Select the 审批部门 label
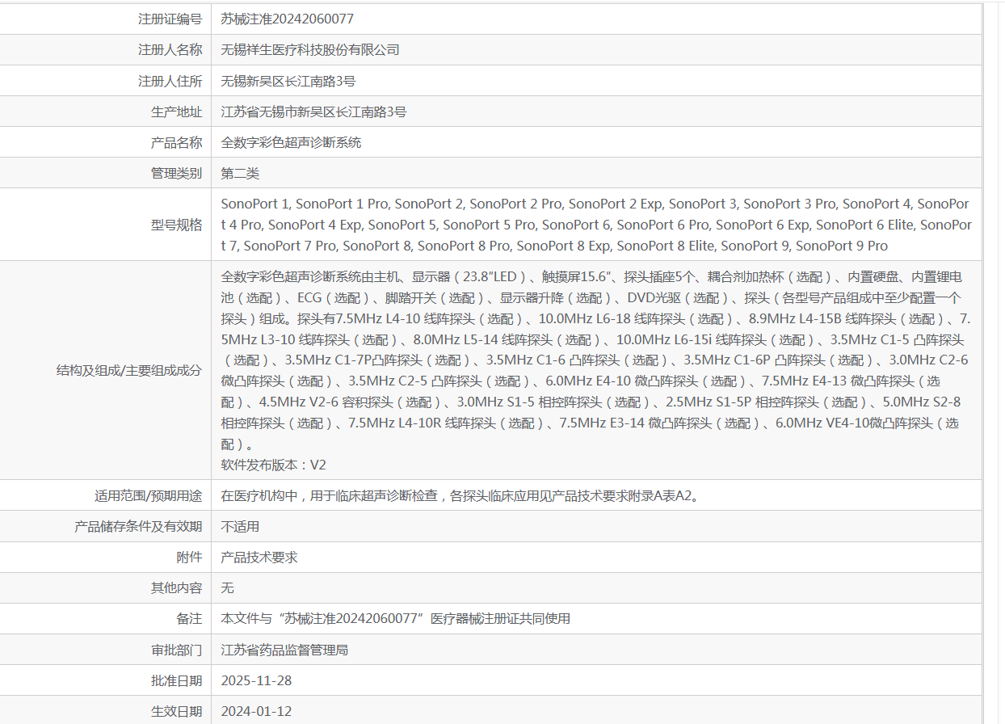Image resolution: width=1005 pixels, height=724 pixels. click(x=176, y=650)
